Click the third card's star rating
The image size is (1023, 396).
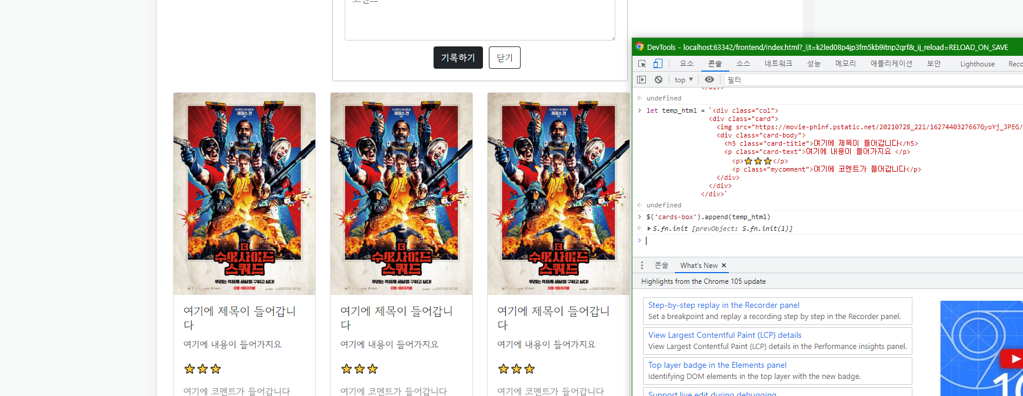coord(517,369)
